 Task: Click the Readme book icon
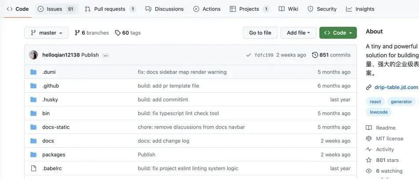(369, 128)
